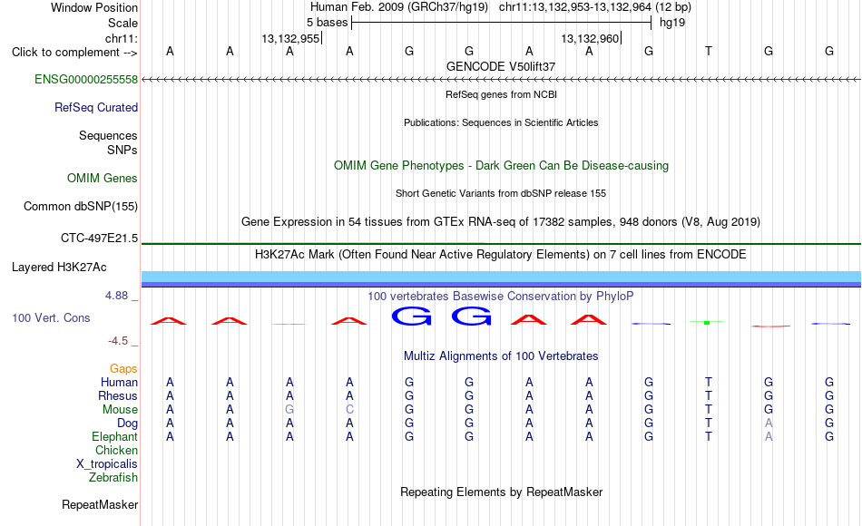Screen dimensions: 862x526
Task: Click 'RefSeq genes from NCBI' title
Action: pyautogui.click(x=502, y=94)
